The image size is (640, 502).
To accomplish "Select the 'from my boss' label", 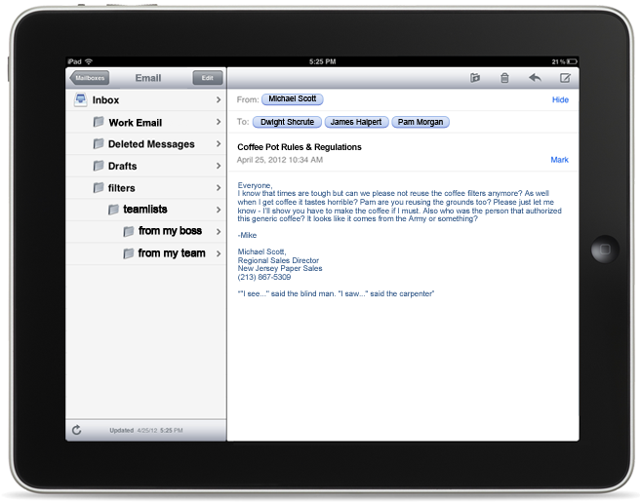I will [170, 231].
